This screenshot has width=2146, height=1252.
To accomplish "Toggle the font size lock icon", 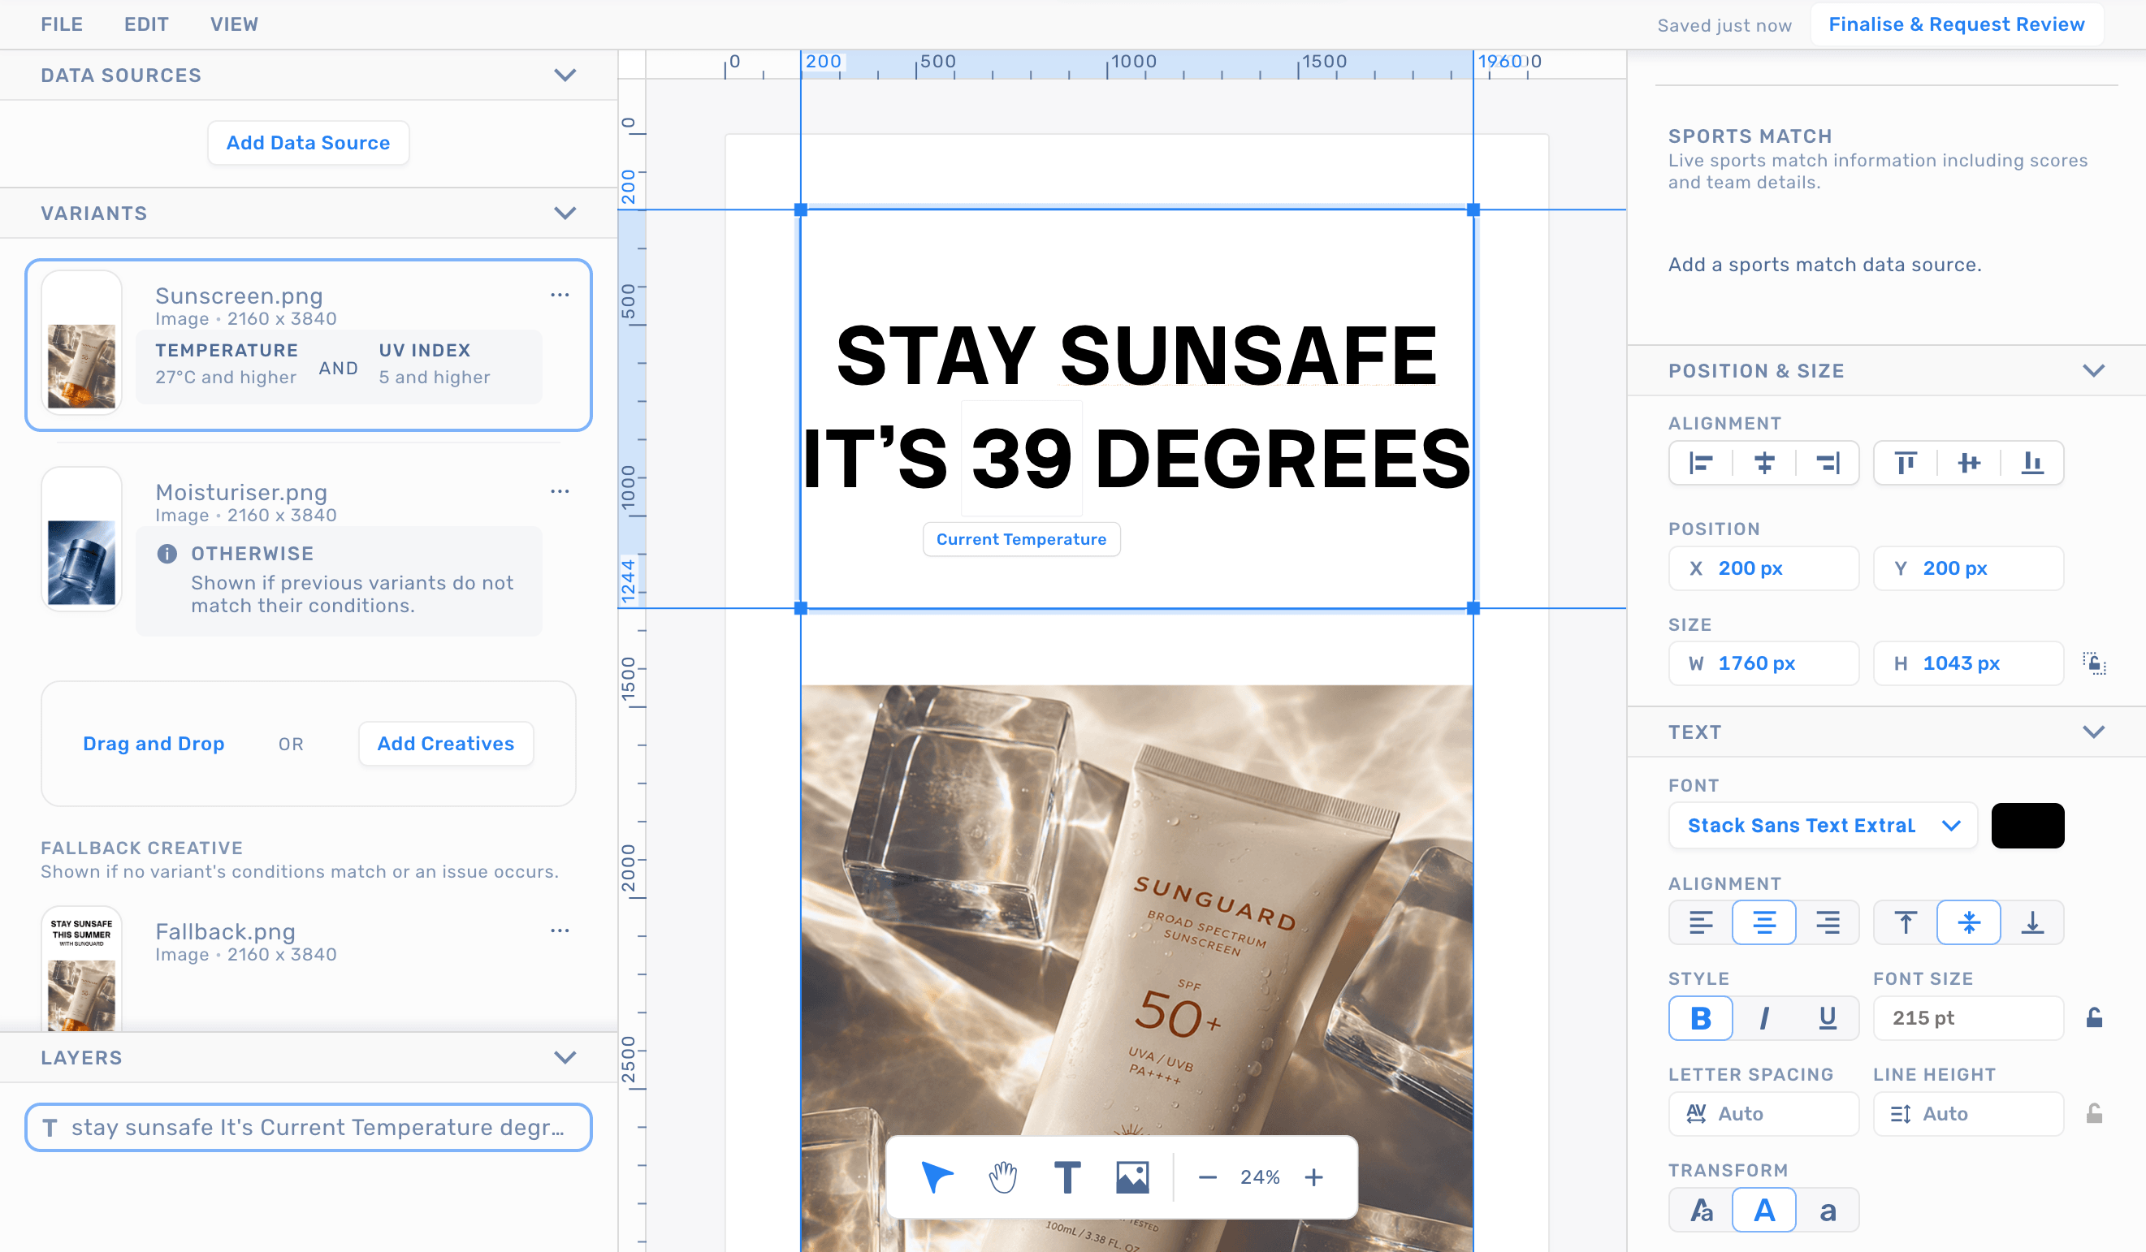I will pos(2095,1018).
